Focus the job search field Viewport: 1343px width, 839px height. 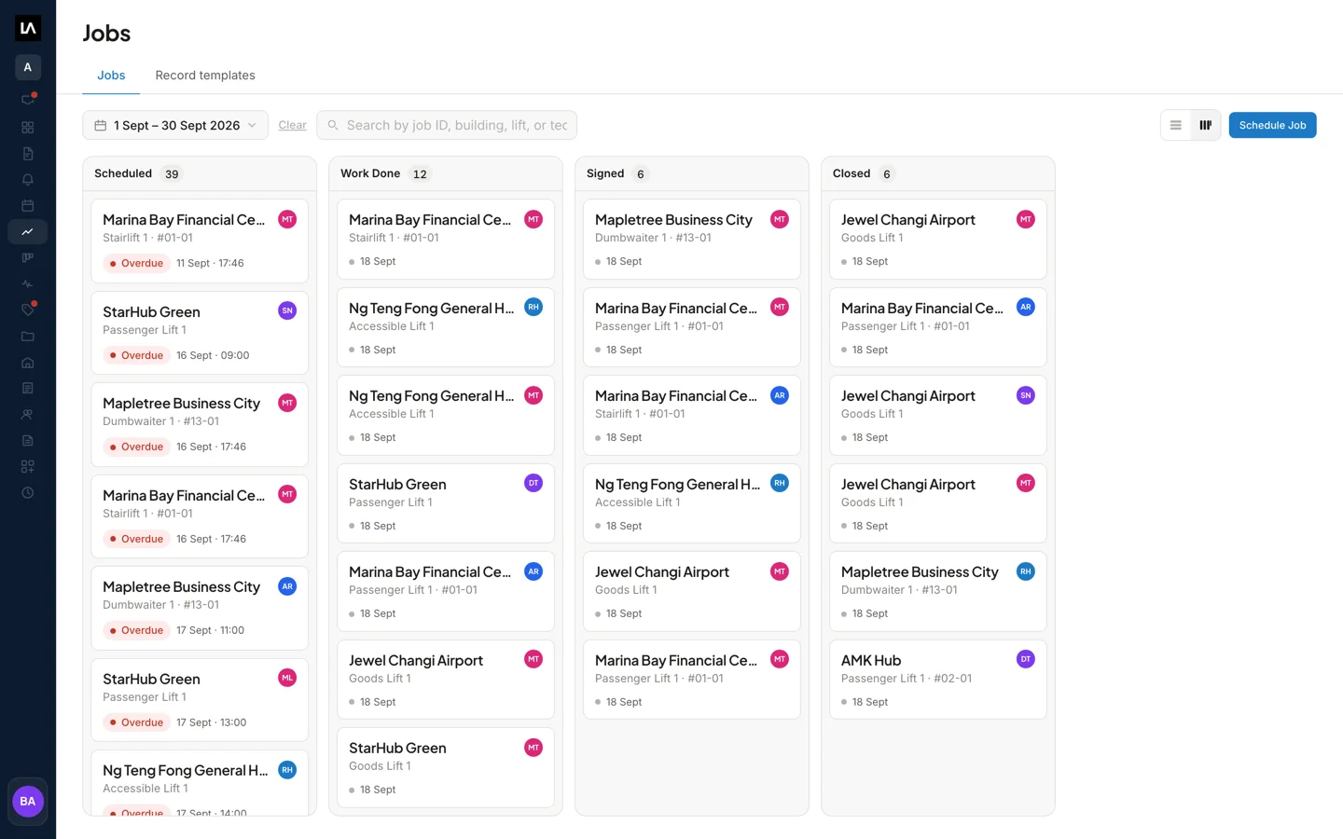pyautogui.click(x=447, y=125)
